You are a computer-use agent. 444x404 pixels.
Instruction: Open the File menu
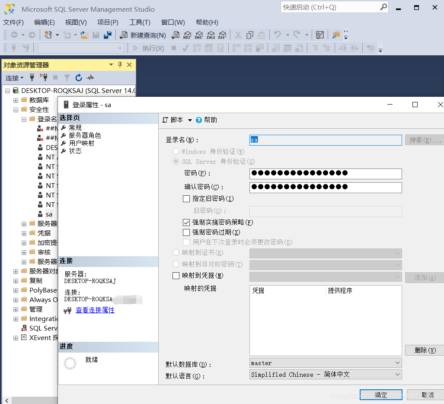tap(13, 22)
